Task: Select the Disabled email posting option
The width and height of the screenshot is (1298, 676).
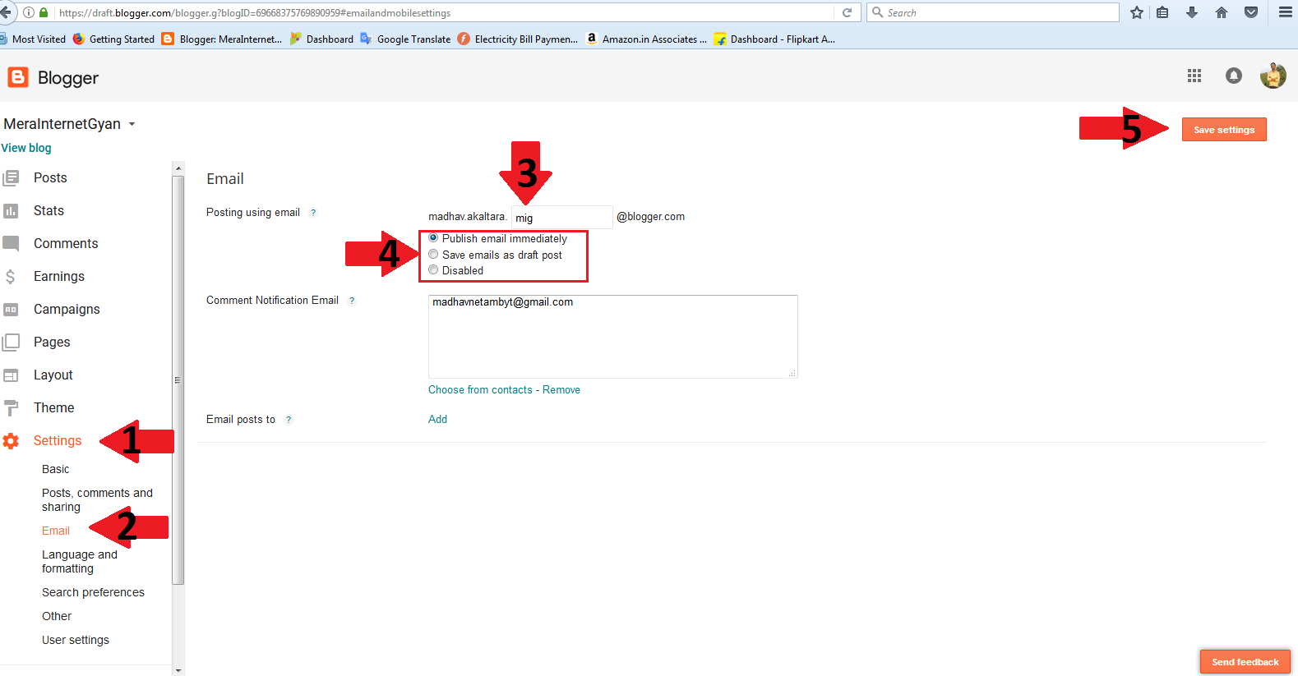Action: 433,270
